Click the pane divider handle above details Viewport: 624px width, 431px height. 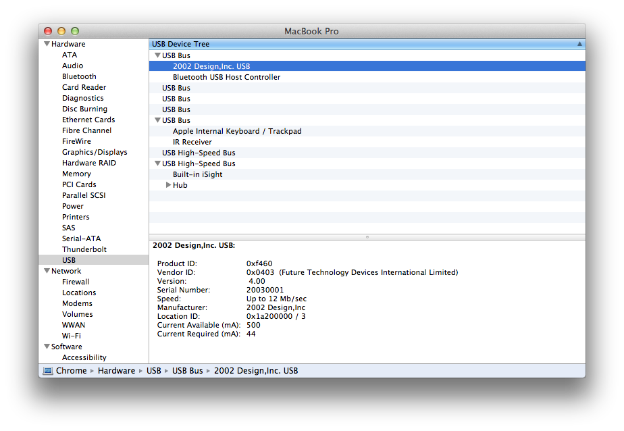pos(367,237)
